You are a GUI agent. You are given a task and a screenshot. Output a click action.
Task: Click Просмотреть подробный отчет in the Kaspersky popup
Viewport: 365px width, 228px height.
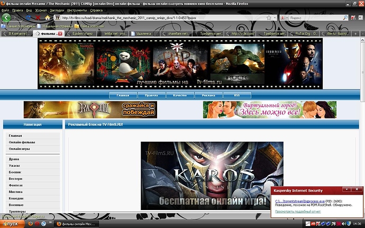coord(298,212)
